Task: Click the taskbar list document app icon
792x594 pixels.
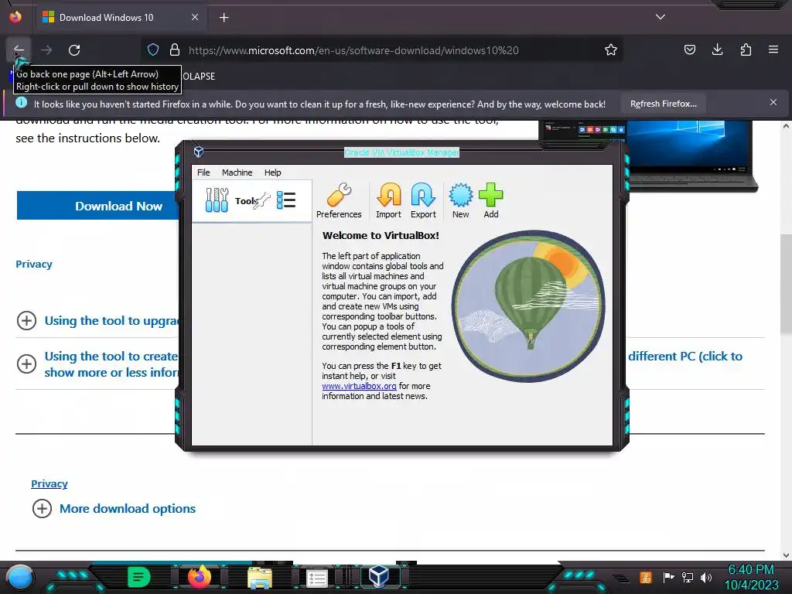Action: tap(317, 578)
